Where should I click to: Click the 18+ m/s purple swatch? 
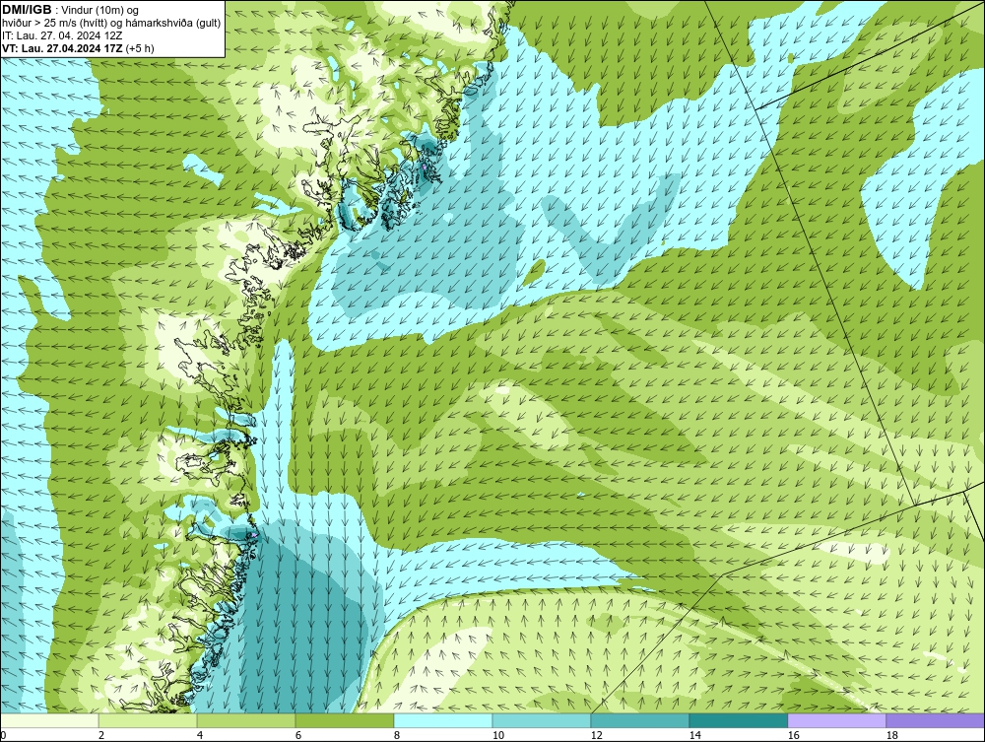(x=936, y=720)
